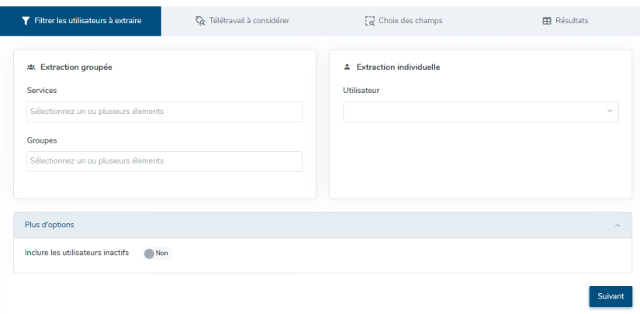The height and width of the screenshot is (314, 640).
Task: Open the Utilisateur dropdown arrow
Action: pyautogui.click(x=609, y=112)
